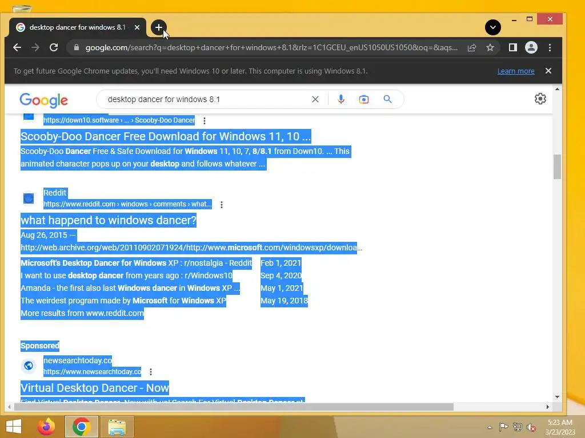The image size is (585, 438).
Task: Click the muted volume tray icon
Action: (531, 427)
